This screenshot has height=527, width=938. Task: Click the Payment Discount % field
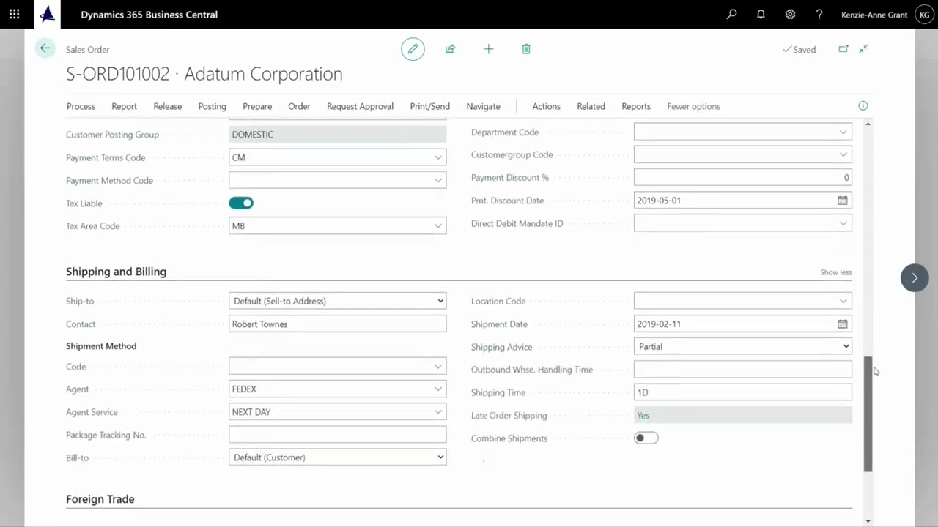[x=742, y=178]
